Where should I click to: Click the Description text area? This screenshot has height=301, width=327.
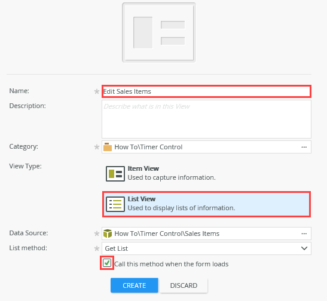(206, 119)
